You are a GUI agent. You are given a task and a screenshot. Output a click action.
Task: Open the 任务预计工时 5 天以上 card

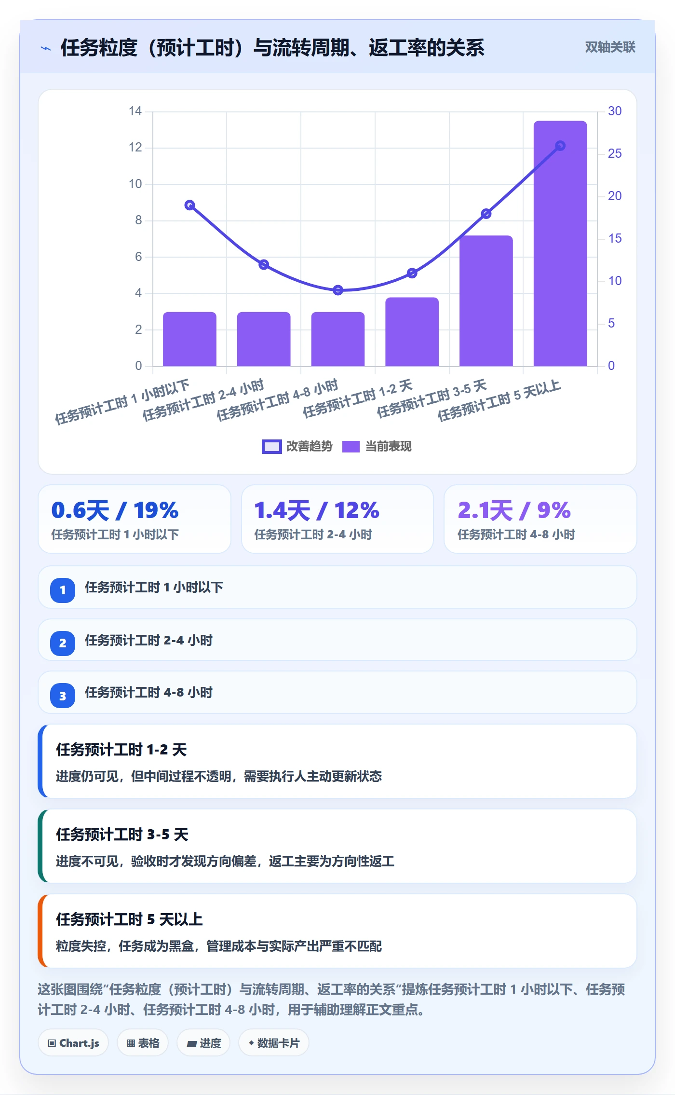[337, 931]
